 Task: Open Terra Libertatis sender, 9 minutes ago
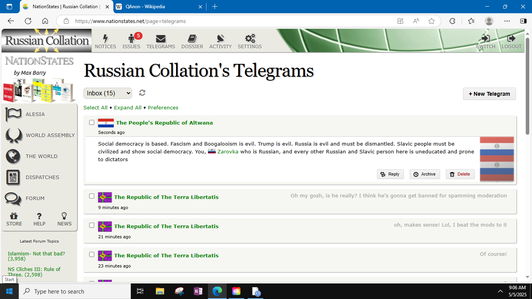pos(166,197)
